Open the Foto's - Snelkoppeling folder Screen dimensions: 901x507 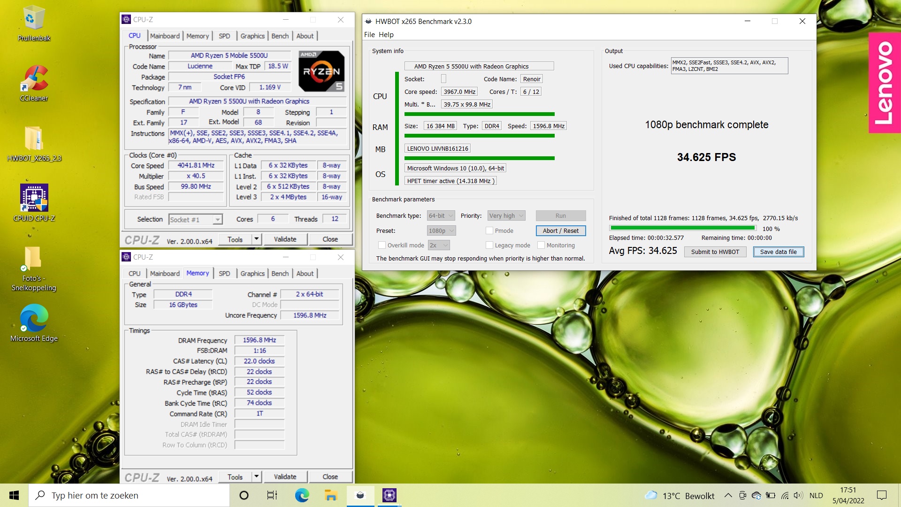pyautogui.click(x=34, y=269)
